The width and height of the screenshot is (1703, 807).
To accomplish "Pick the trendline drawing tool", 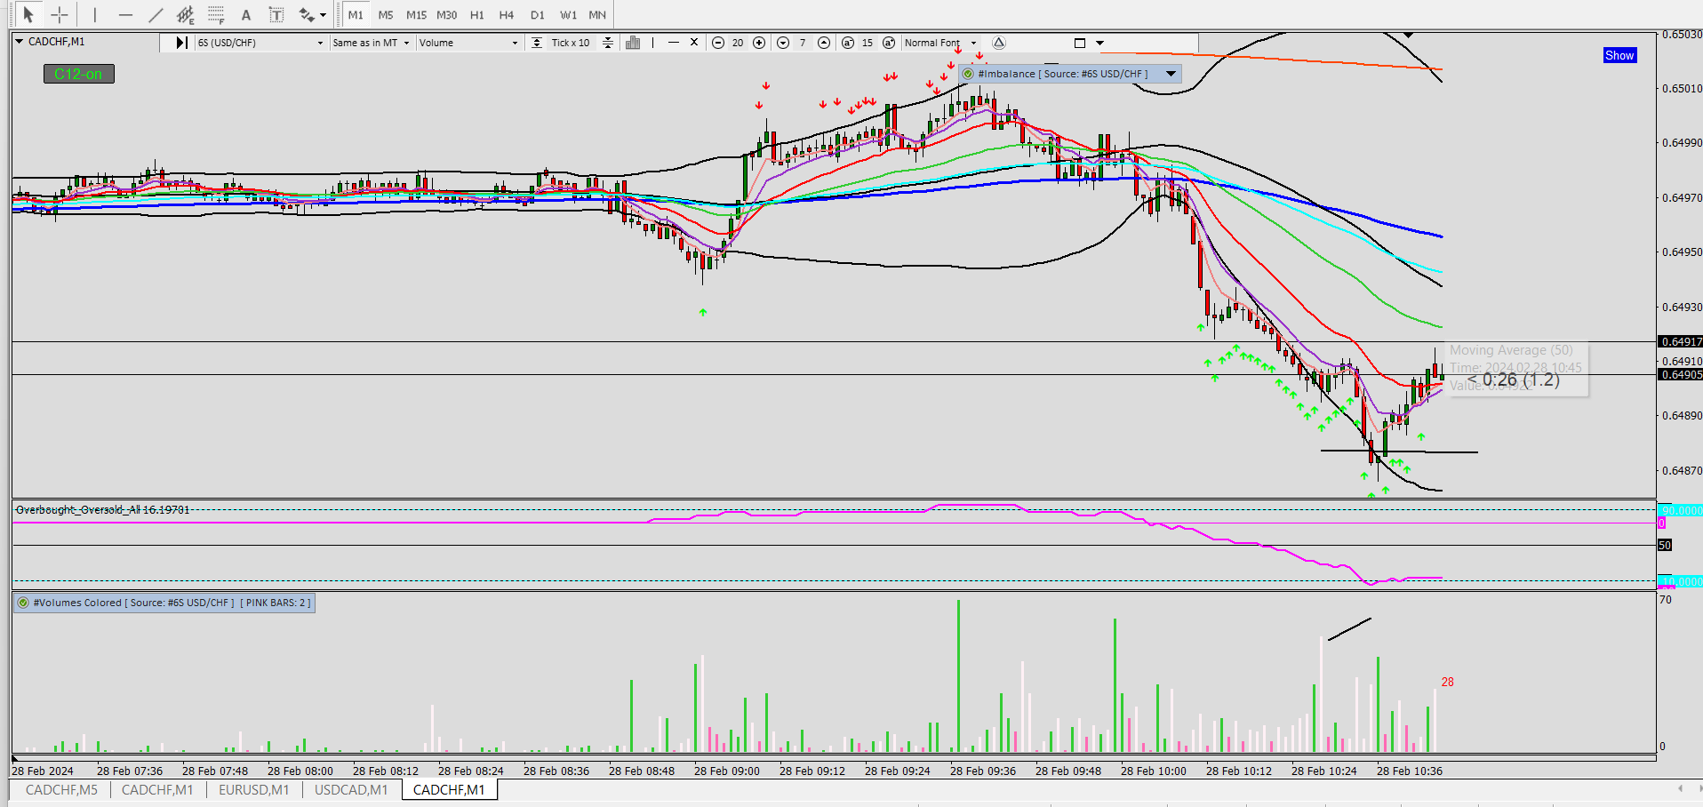I will pyautogui.click(x=156, y=14).
